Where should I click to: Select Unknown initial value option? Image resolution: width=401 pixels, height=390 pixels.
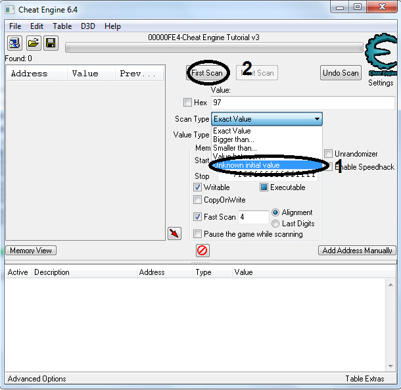coord(266,165)
